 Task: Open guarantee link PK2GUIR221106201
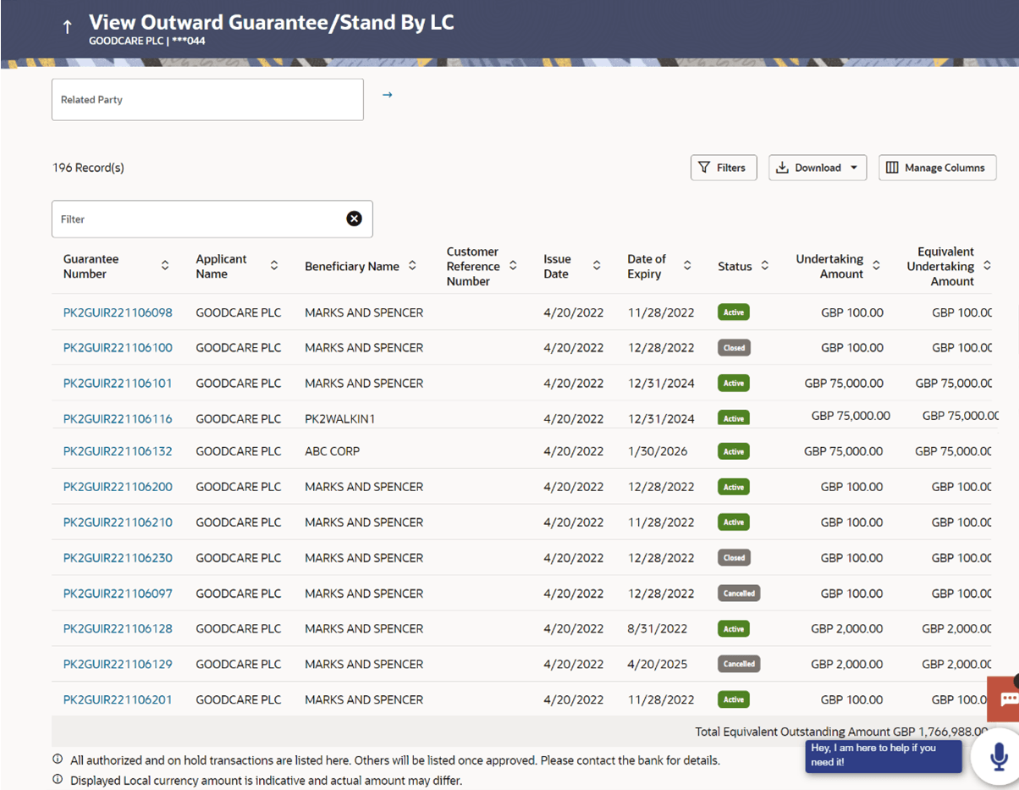coord(118,699)
